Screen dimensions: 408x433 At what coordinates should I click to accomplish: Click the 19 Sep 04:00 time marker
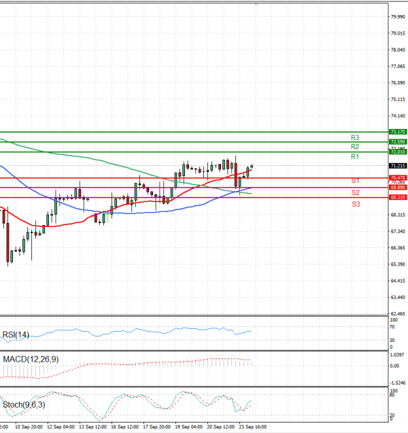point(188,427)
